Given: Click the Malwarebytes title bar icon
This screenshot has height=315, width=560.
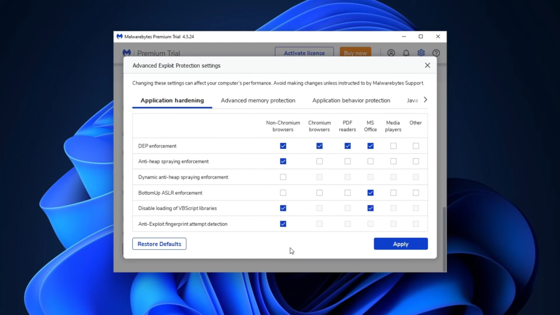Looking at the screenshot, I should tap(119, 36).
